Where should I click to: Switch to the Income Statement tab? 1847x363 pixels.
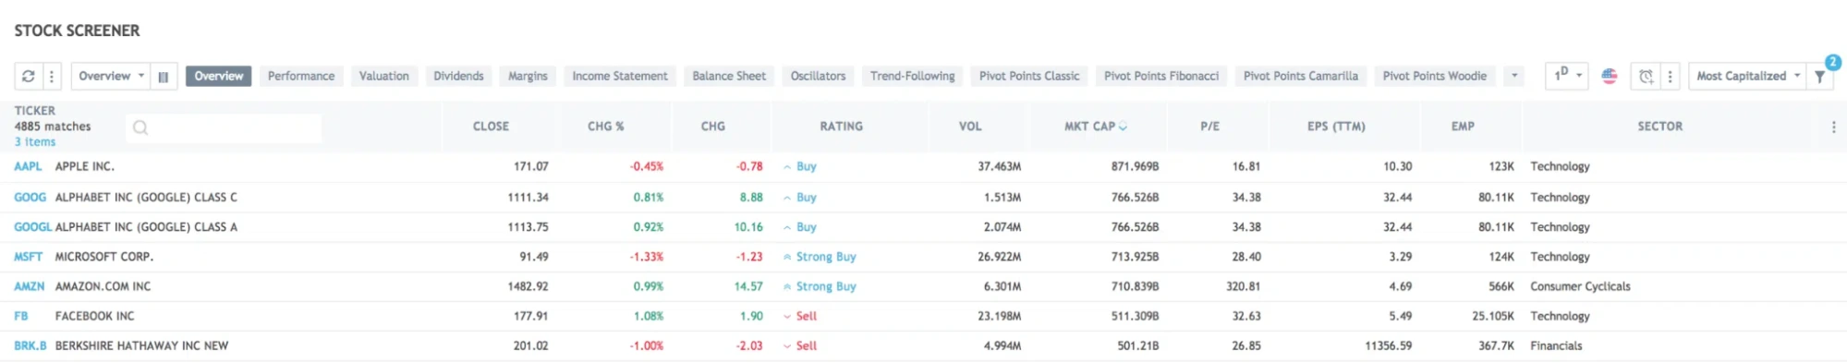click(620, 76)
